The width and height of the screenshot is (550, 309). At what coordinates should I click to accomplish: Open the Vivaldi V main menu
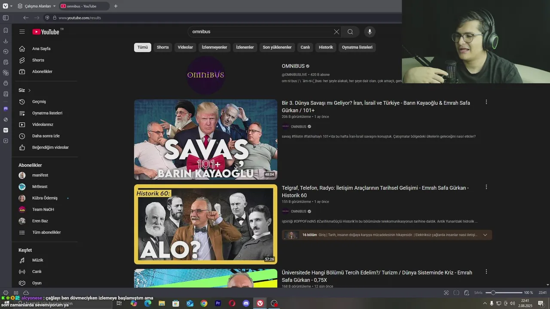[x=5, y=6]
